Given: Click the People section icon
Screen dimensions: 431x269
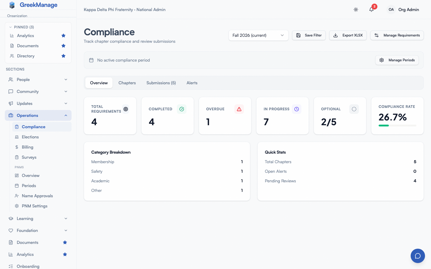Looking at the screenshot, I should [x=11, y=80].
